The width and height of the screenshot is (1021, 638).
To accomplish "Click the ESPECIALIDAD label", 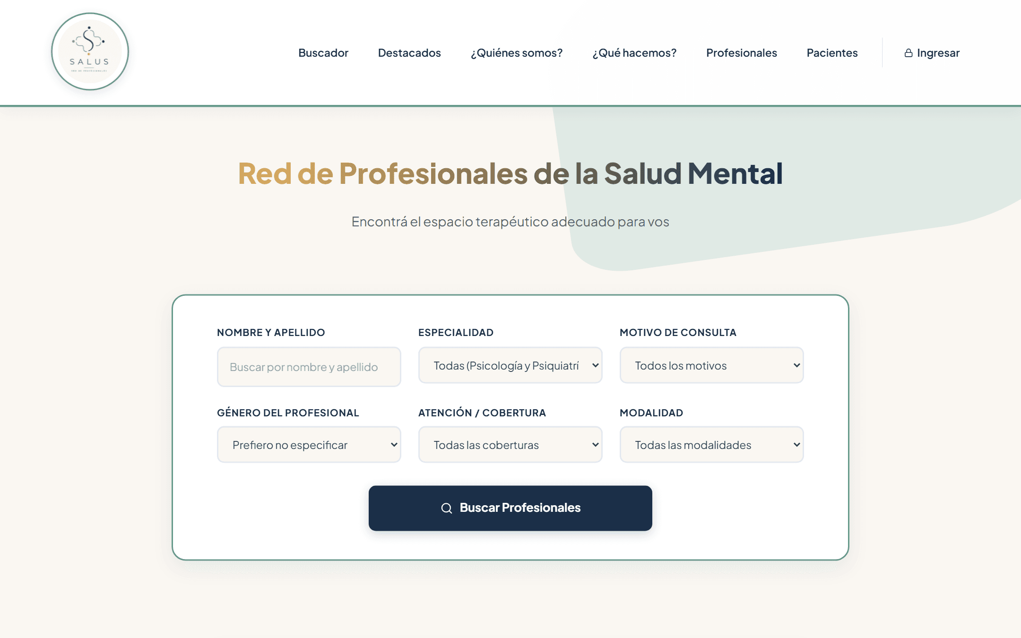I will point(456,333).
